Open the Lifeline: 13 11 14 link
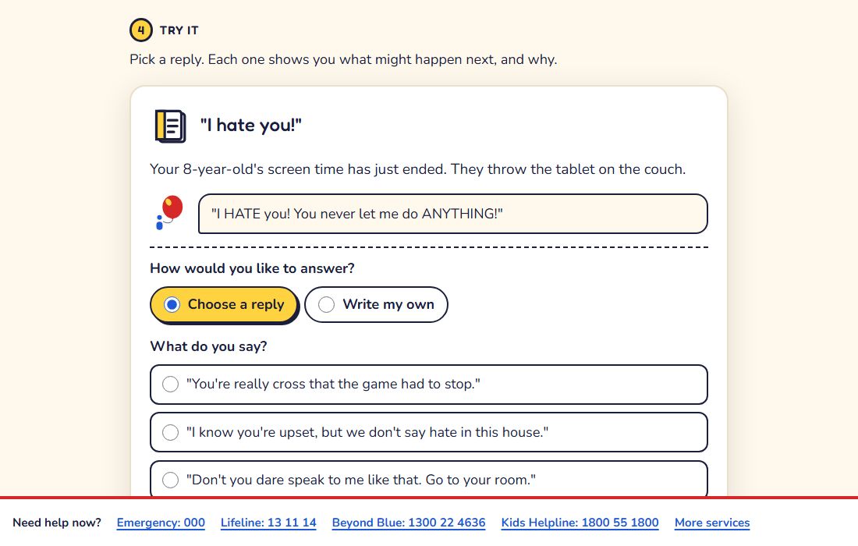858x546 pixels. click(268, 523)
